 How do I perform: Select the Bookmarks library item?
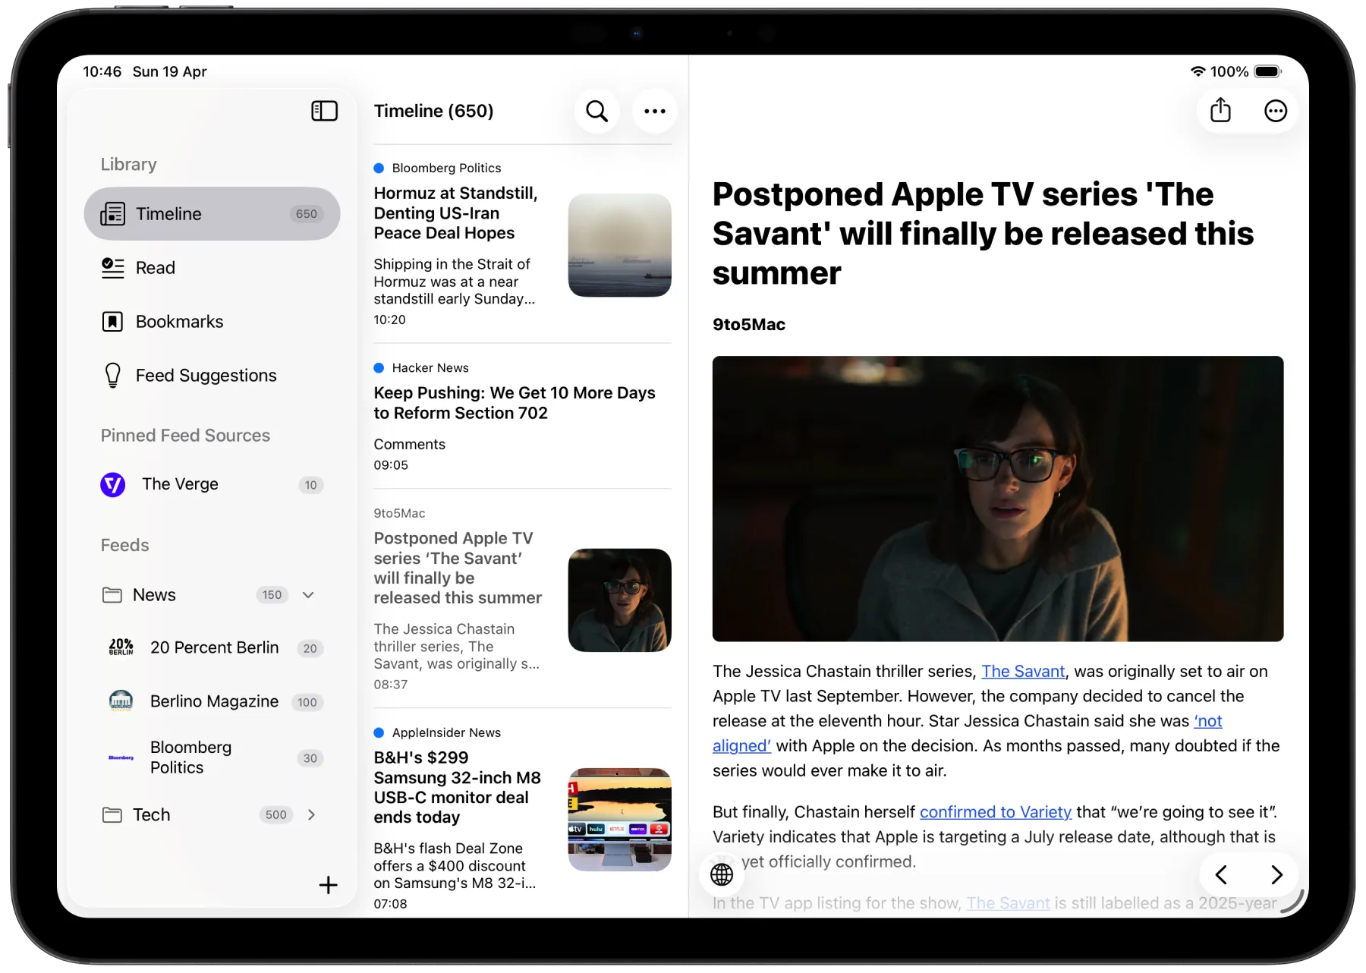coord(179,321)
